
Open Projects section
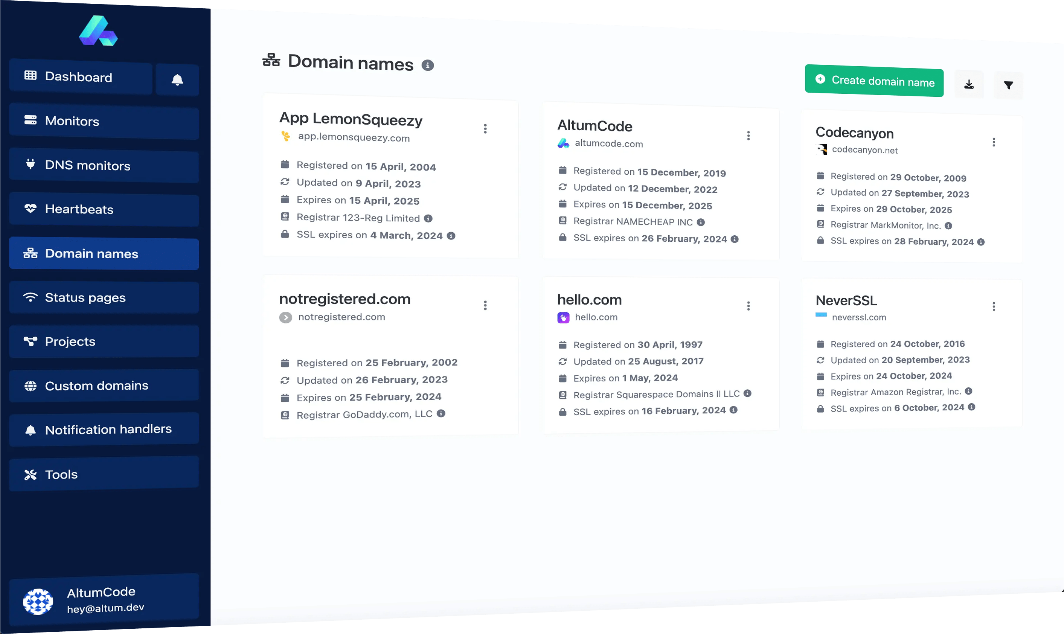[104, 341]
